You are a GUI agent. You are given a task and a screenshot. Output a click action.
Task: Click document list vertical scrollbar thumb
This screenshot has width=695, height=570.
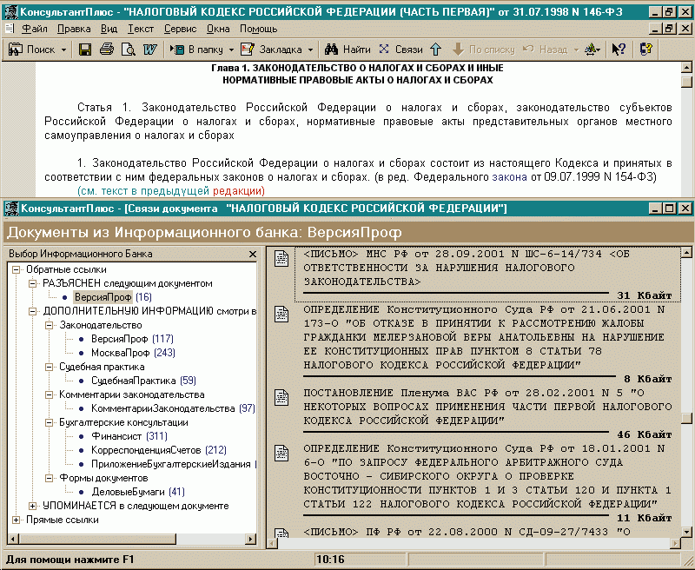[686, 418]
